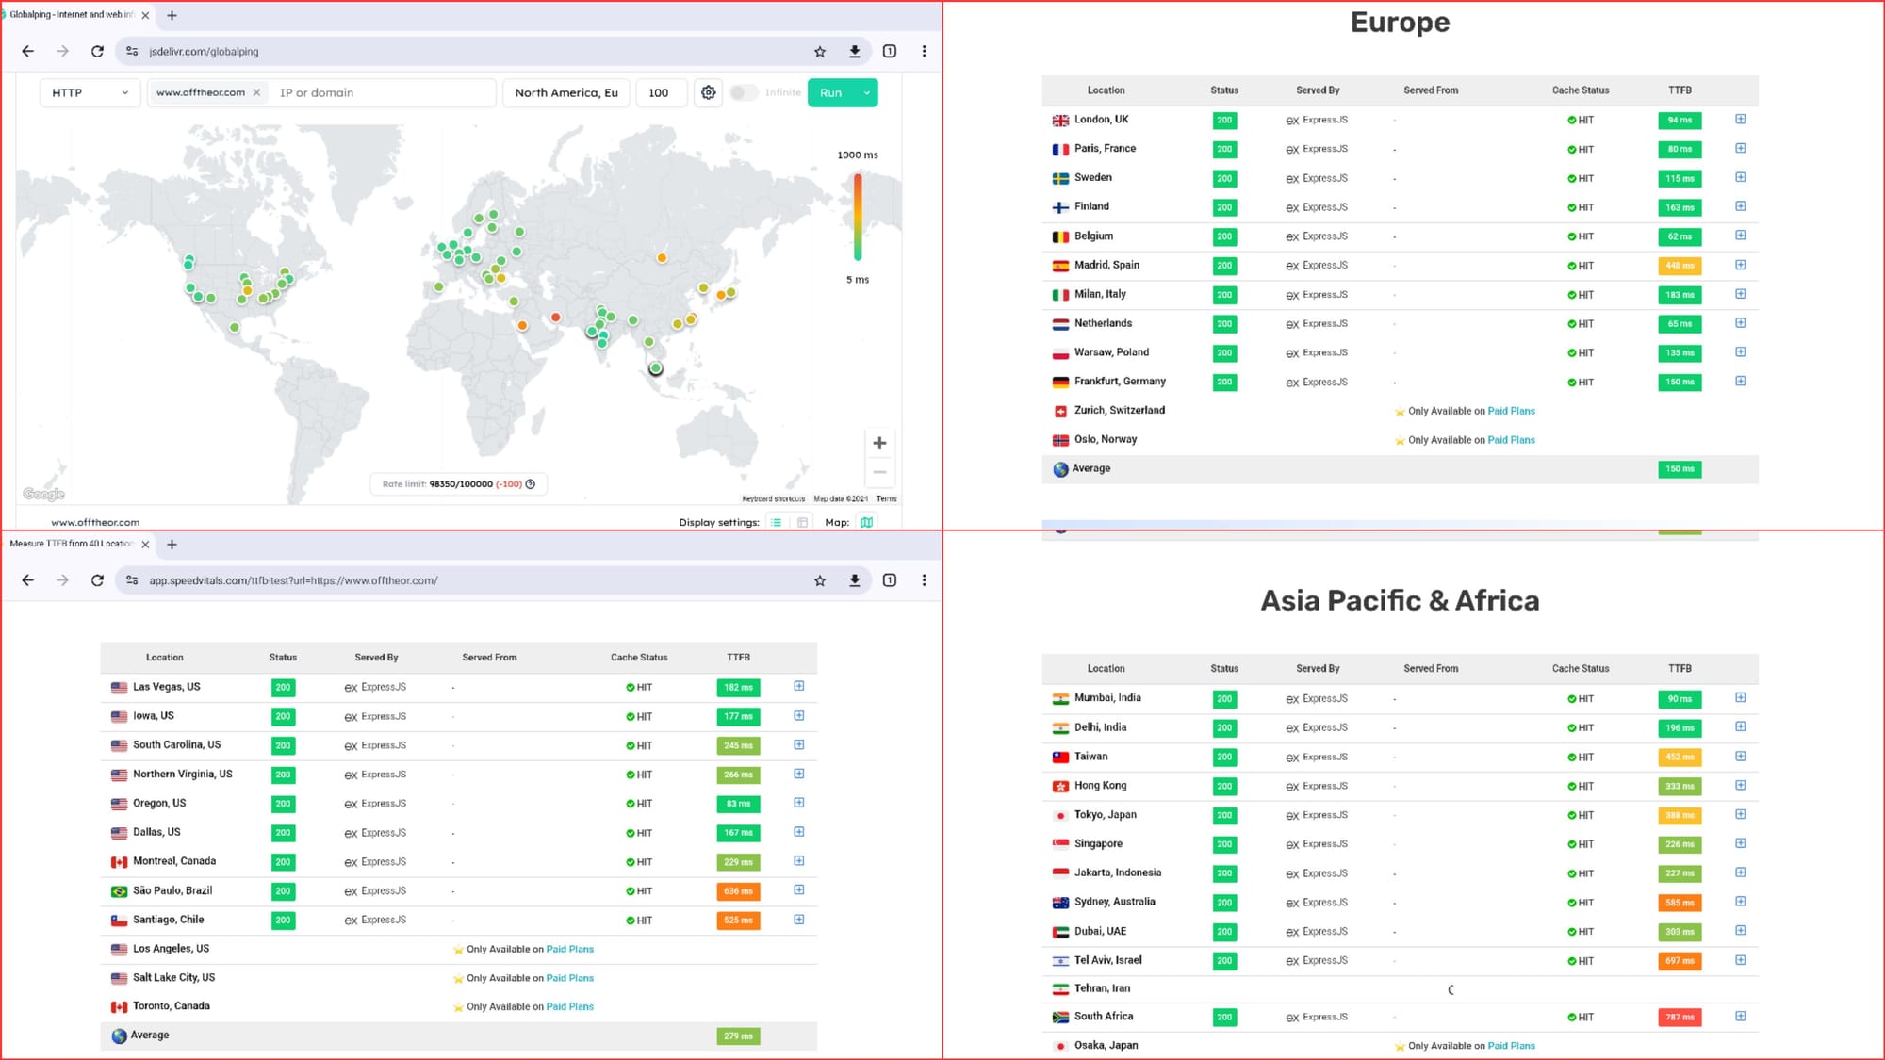
Task: Bookmark the jsdelivr.com/globalping page with the star
Action: [820, 52]
